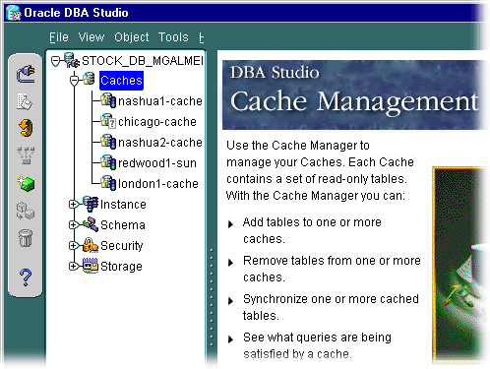Click the trash can remove icon

point(26,238)
